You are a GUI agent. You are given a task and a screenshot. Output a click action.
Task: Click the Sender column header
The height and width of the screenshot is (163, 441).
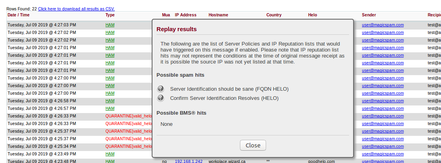[x=369, y=15]
